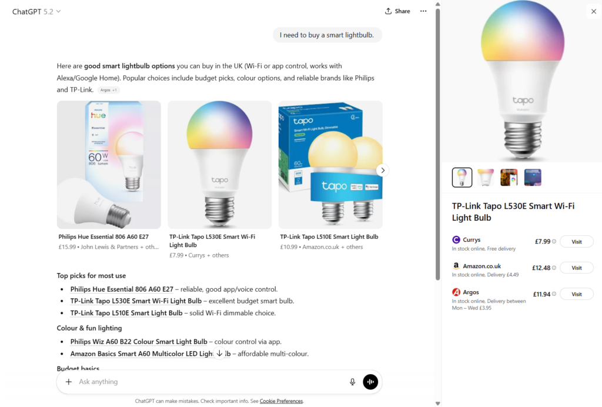Click the scroll-to-bottom down arrow
Viewport: 602px width, 407px height.
(219, 353)
